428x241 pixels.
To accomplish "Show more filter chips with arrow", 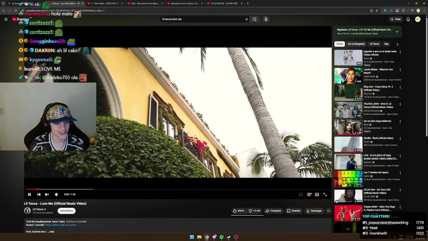I will tap(398, 44).
